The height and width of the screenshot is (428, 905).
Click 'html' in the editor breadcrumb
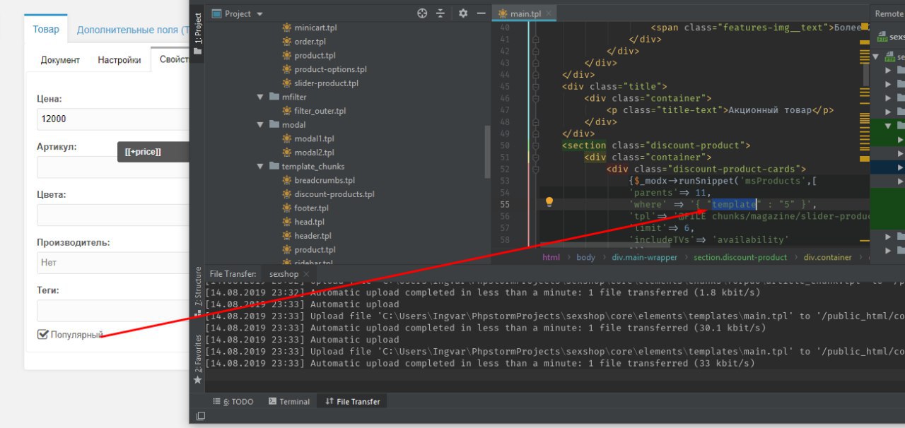(551, 257)
